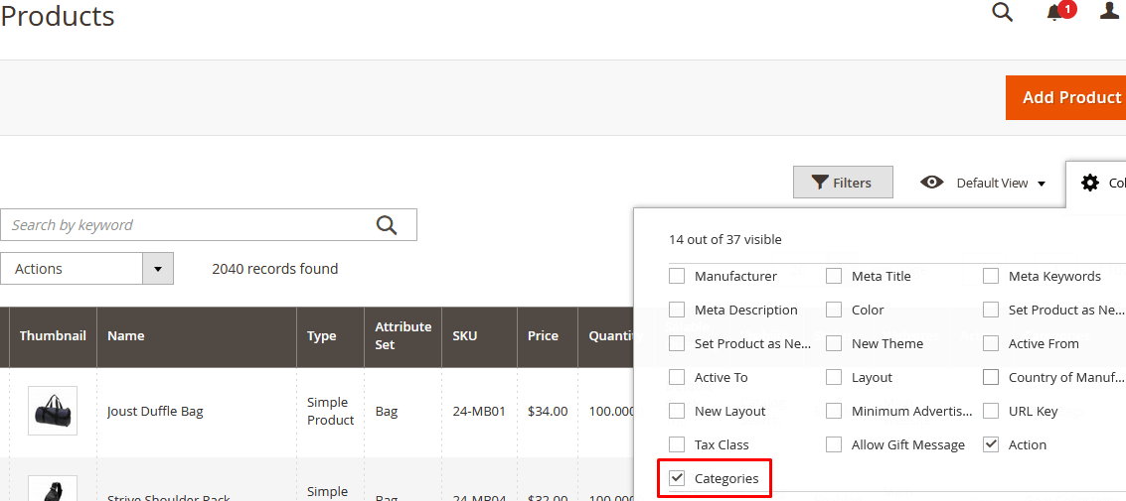The width and height of the screenshot is (1126, 501).
Task: Check the Tax Class checkbox
Action: coord(677,444)
